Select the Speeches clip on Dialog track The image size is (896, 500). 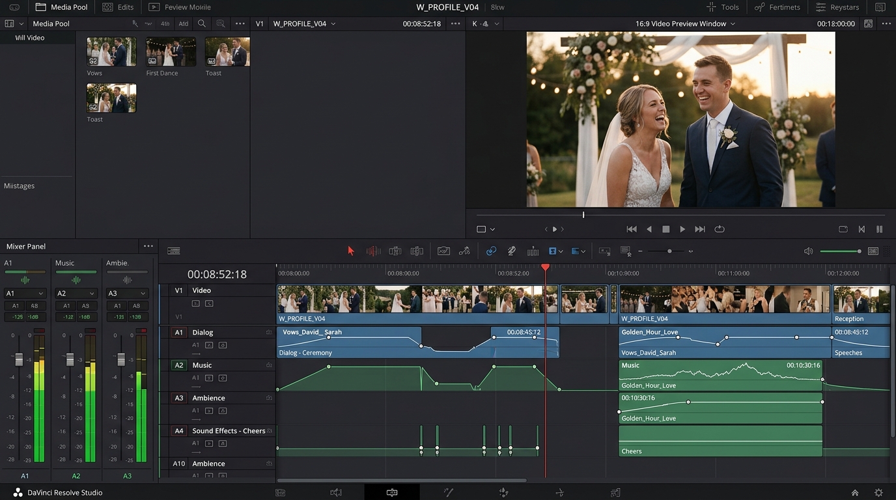(861, 342)
